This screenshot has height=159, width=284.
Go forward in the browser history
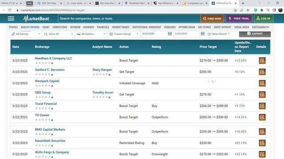[x=3, y=10]
